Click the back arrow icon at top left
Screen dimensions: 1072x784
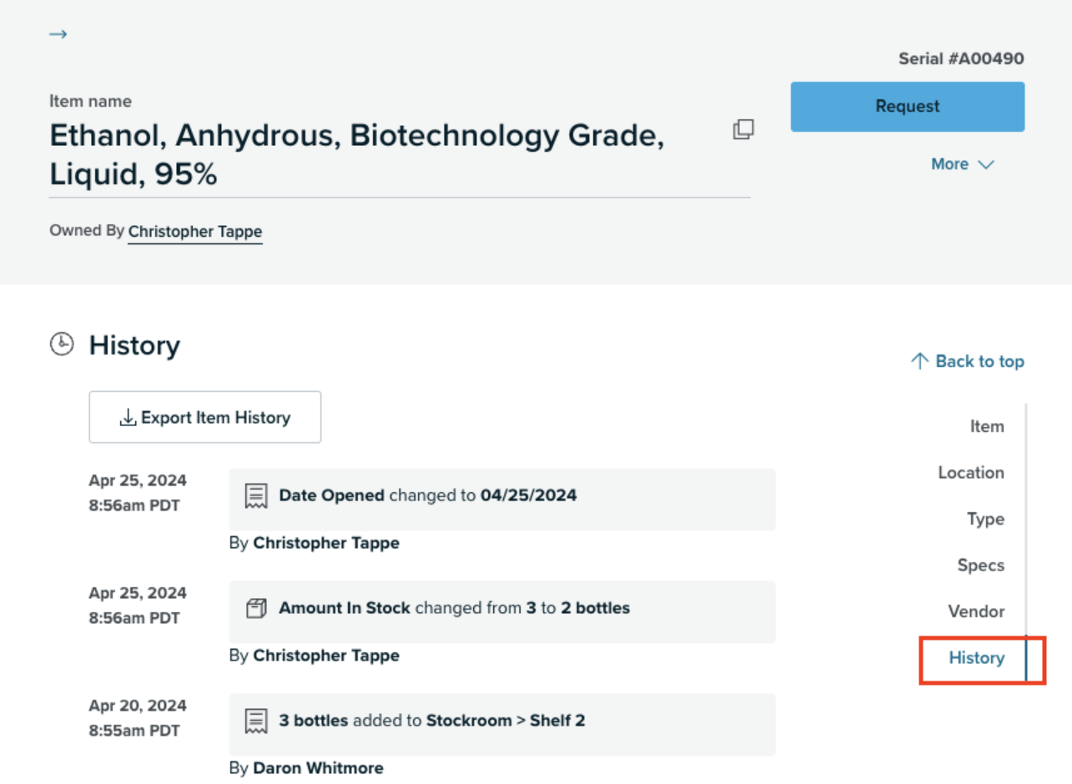tap(58, 34)
